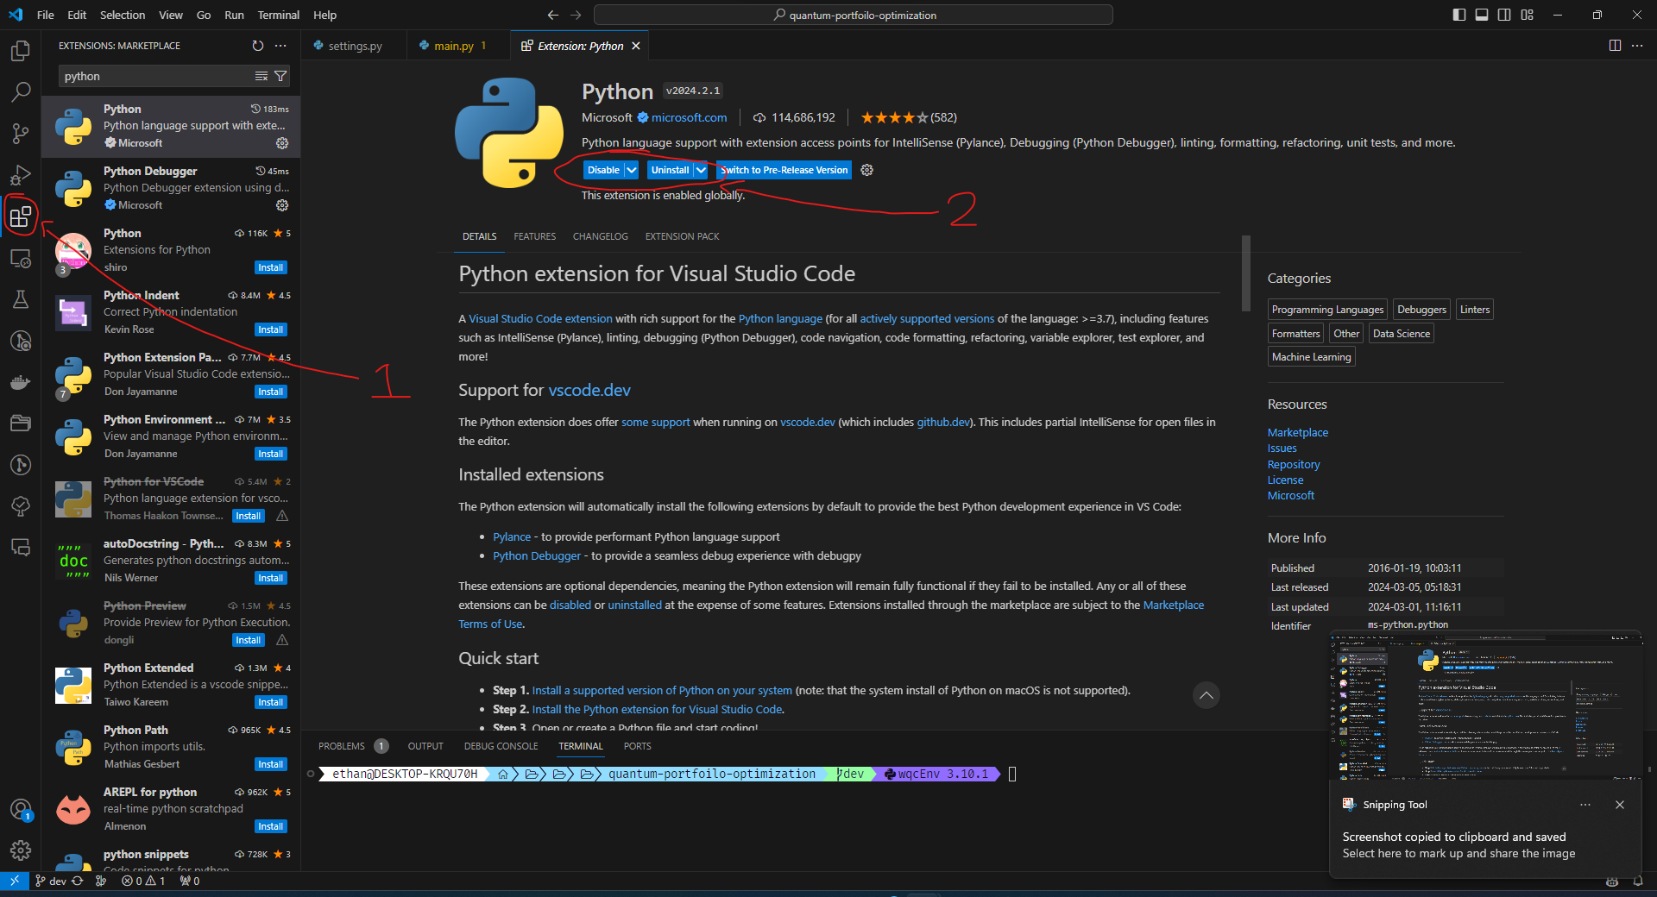Open the Uninstall dropdown arrow
1657x897 pixels.
pyautogui.click(x=700, y=170)
